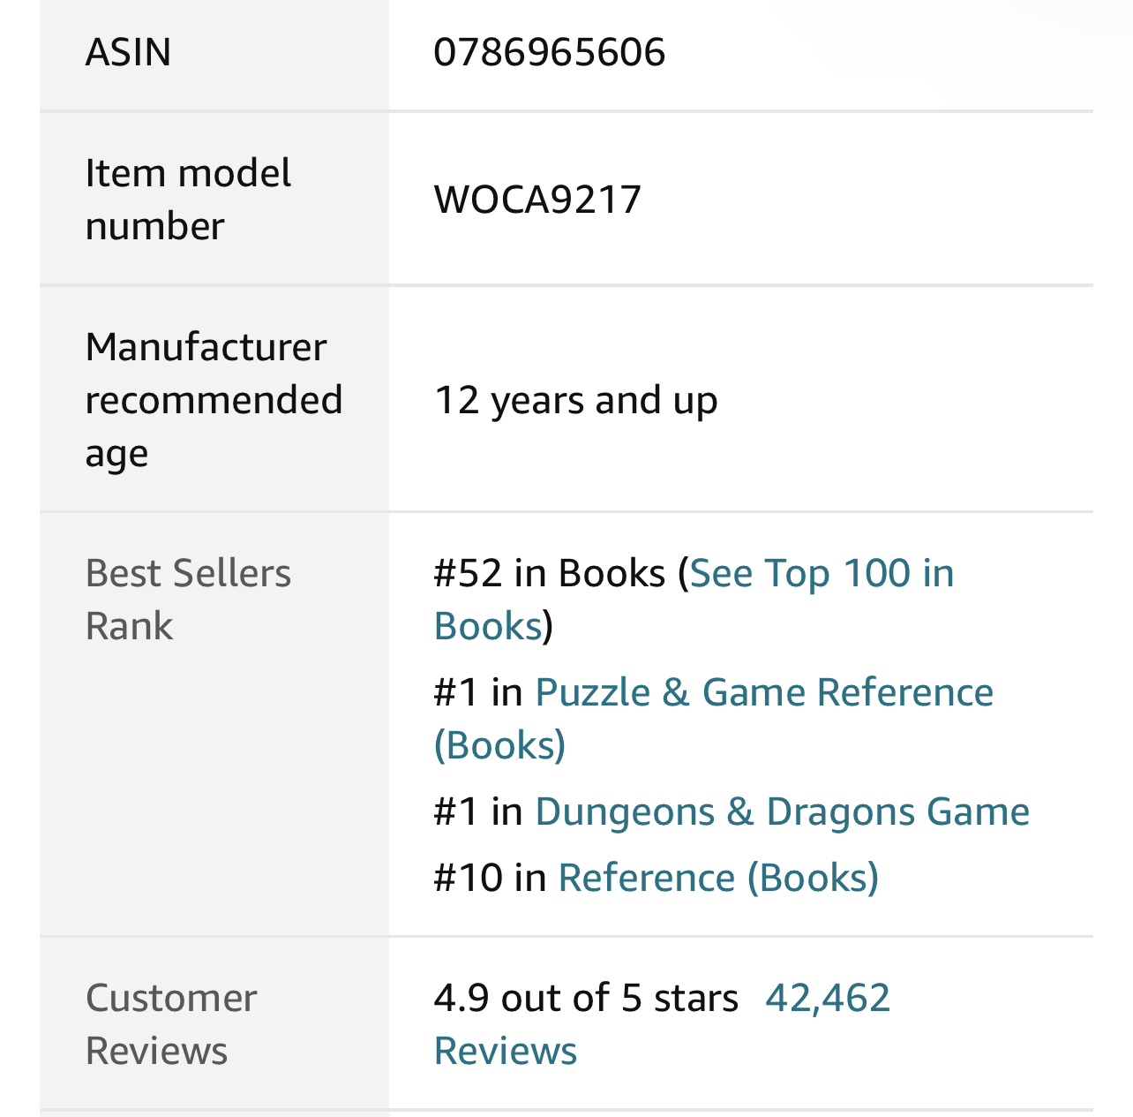The height and width of the screenshot is (1117, 1133).
Task: Open the See Top 100 in Books link
Action: (822, 573)
